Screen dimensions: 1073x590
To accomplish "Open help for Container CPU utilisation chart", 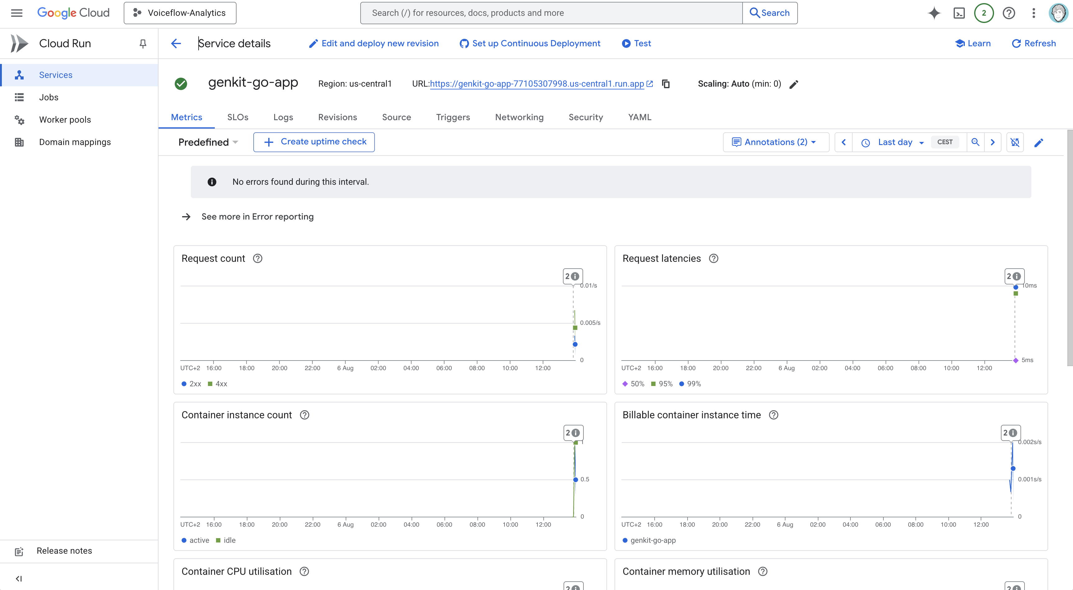I will 304,571.
